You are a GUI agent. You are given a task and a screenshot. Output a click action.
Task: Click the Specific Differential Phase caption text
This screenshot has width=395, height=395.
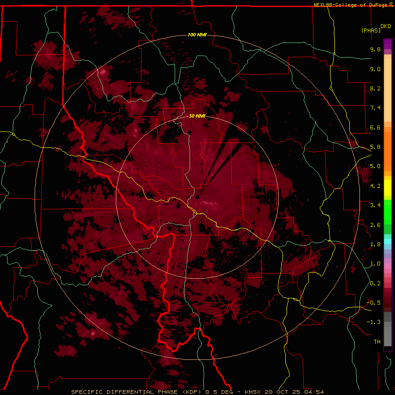[x=136, y=392]
